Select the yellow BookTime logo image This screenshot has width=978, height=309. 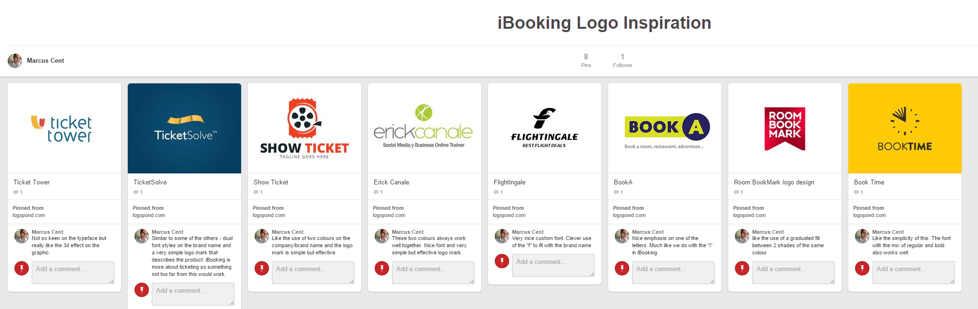[x=905, y=128]
